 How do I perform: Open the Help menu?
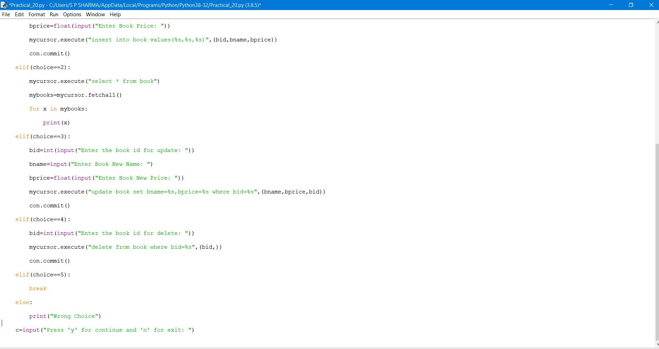115,15
